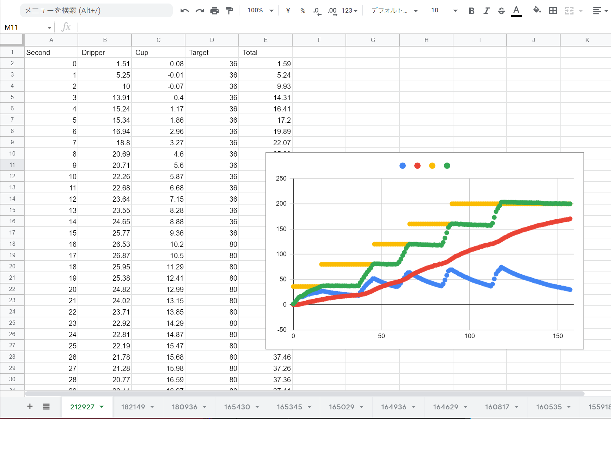
Task: Select the paint format roller tool
Action: (230, 11)
